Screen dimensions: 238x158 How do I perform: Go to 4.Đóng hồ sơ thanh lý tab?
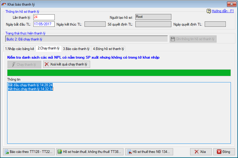pos(108,49)
